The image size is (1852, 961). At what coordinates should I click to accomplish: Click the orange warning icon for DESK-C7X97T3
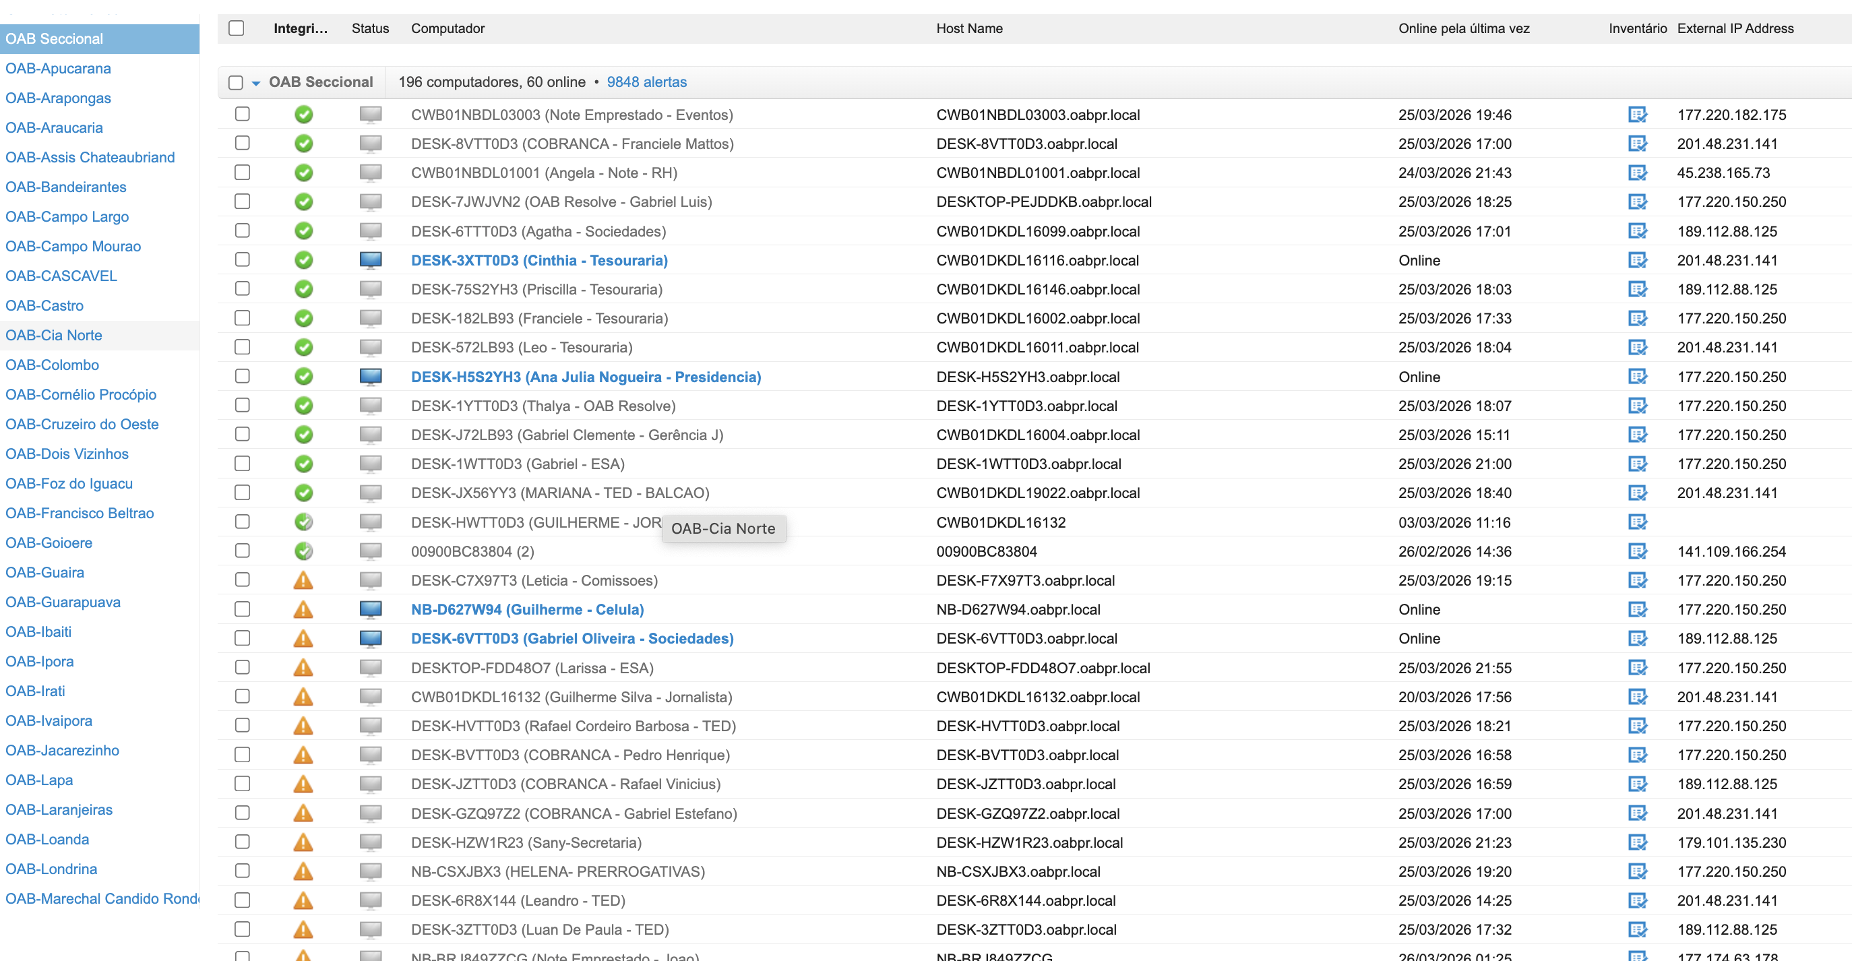coord(303,580)
